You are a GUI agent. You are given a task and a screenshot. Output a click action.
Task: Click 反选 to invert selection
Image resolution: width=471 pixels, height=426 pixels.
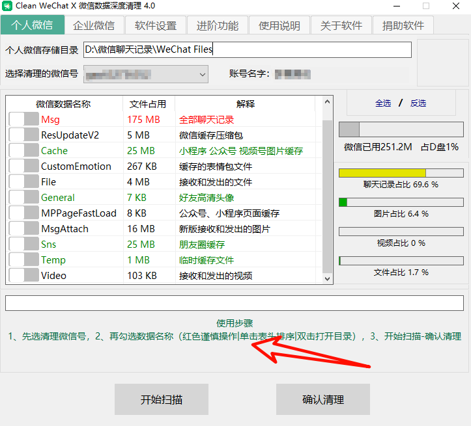click(x=418, y=103)
